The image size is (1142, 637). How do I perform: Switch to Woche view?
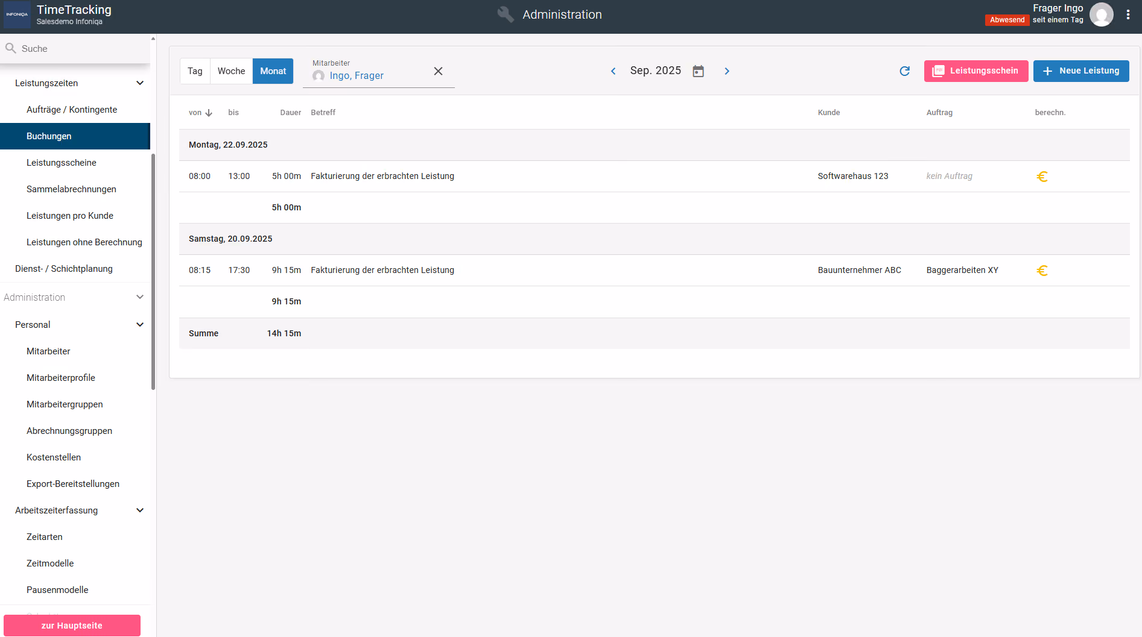232,71
